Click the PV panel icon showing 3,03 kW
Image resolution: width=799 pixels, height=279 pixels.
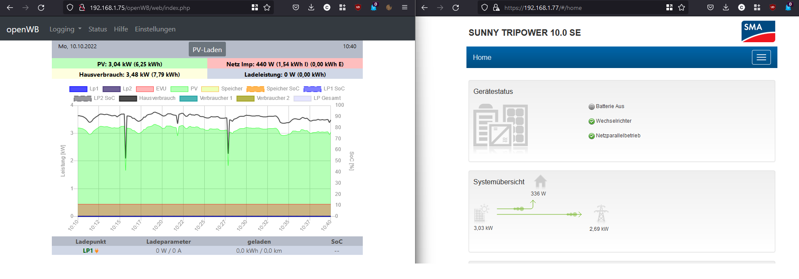(481, 214)
